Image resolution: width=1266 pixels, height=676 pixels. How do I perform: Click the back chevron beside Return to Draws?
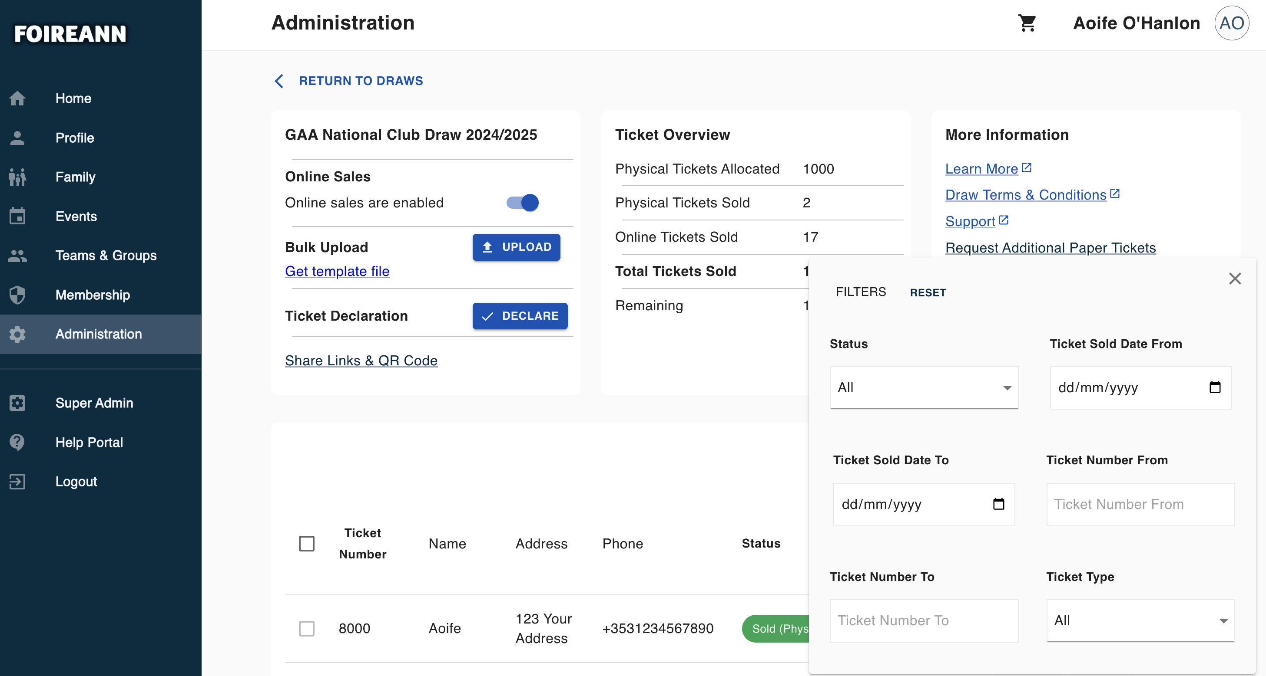pyautogui.click(x=279, y=81)
